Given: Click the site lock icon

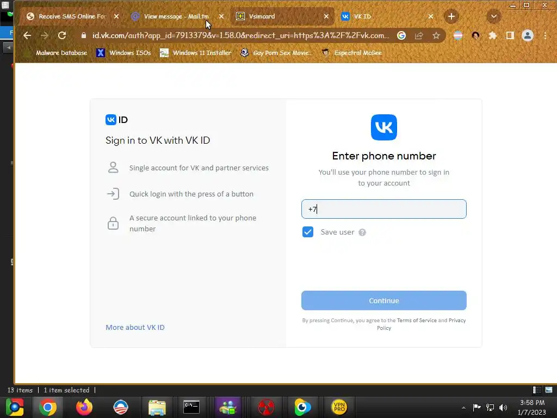Looking at the screenshot, I should (84, 35).
